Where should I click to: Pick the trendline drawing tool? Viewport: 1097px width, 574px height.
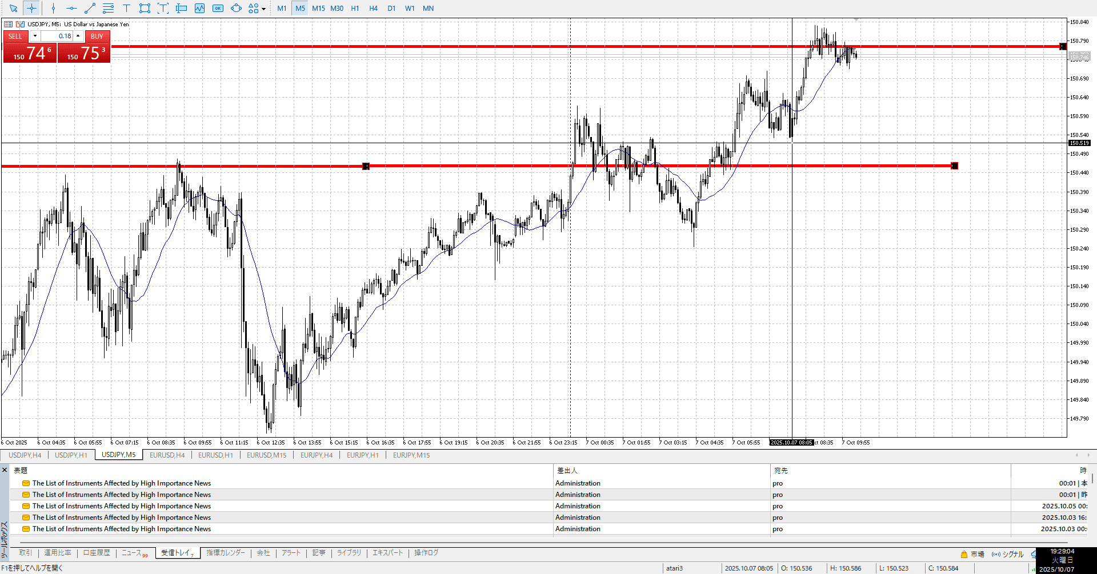(90, 8)
